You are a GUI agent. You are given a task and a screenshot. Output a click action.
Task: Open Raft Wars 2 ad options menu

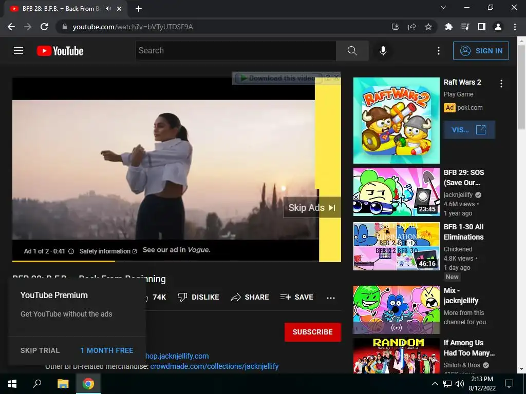501,84
